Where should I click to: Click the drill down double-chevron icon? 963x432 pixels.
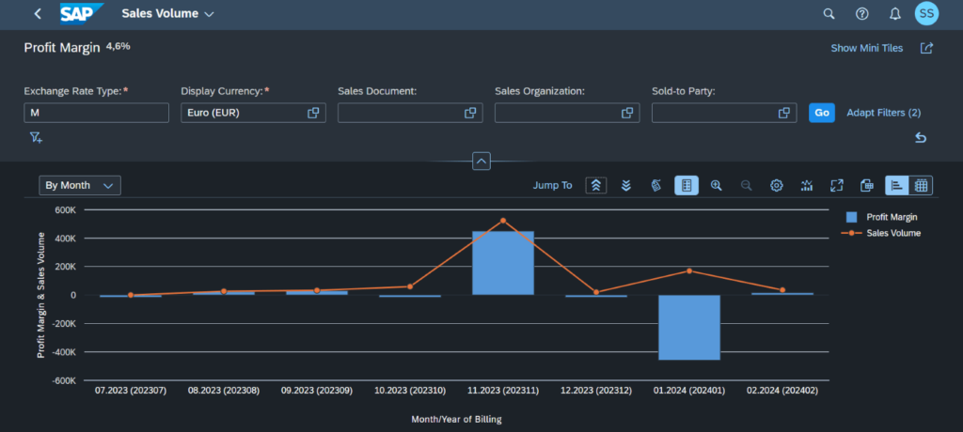[625, 185]
